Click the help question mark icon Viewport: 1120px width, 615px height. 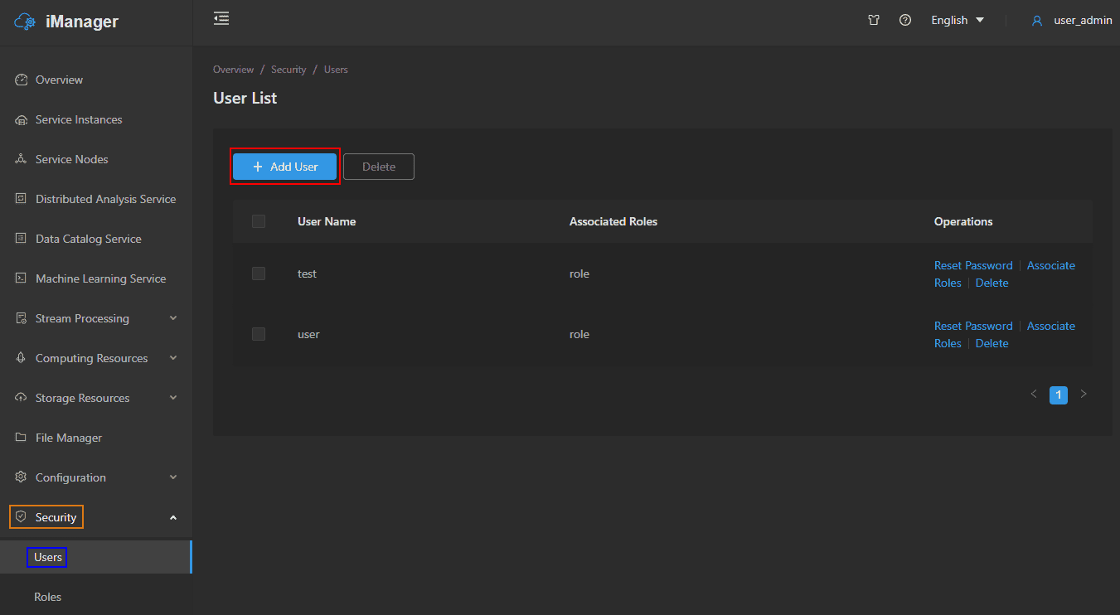[905, 20]
